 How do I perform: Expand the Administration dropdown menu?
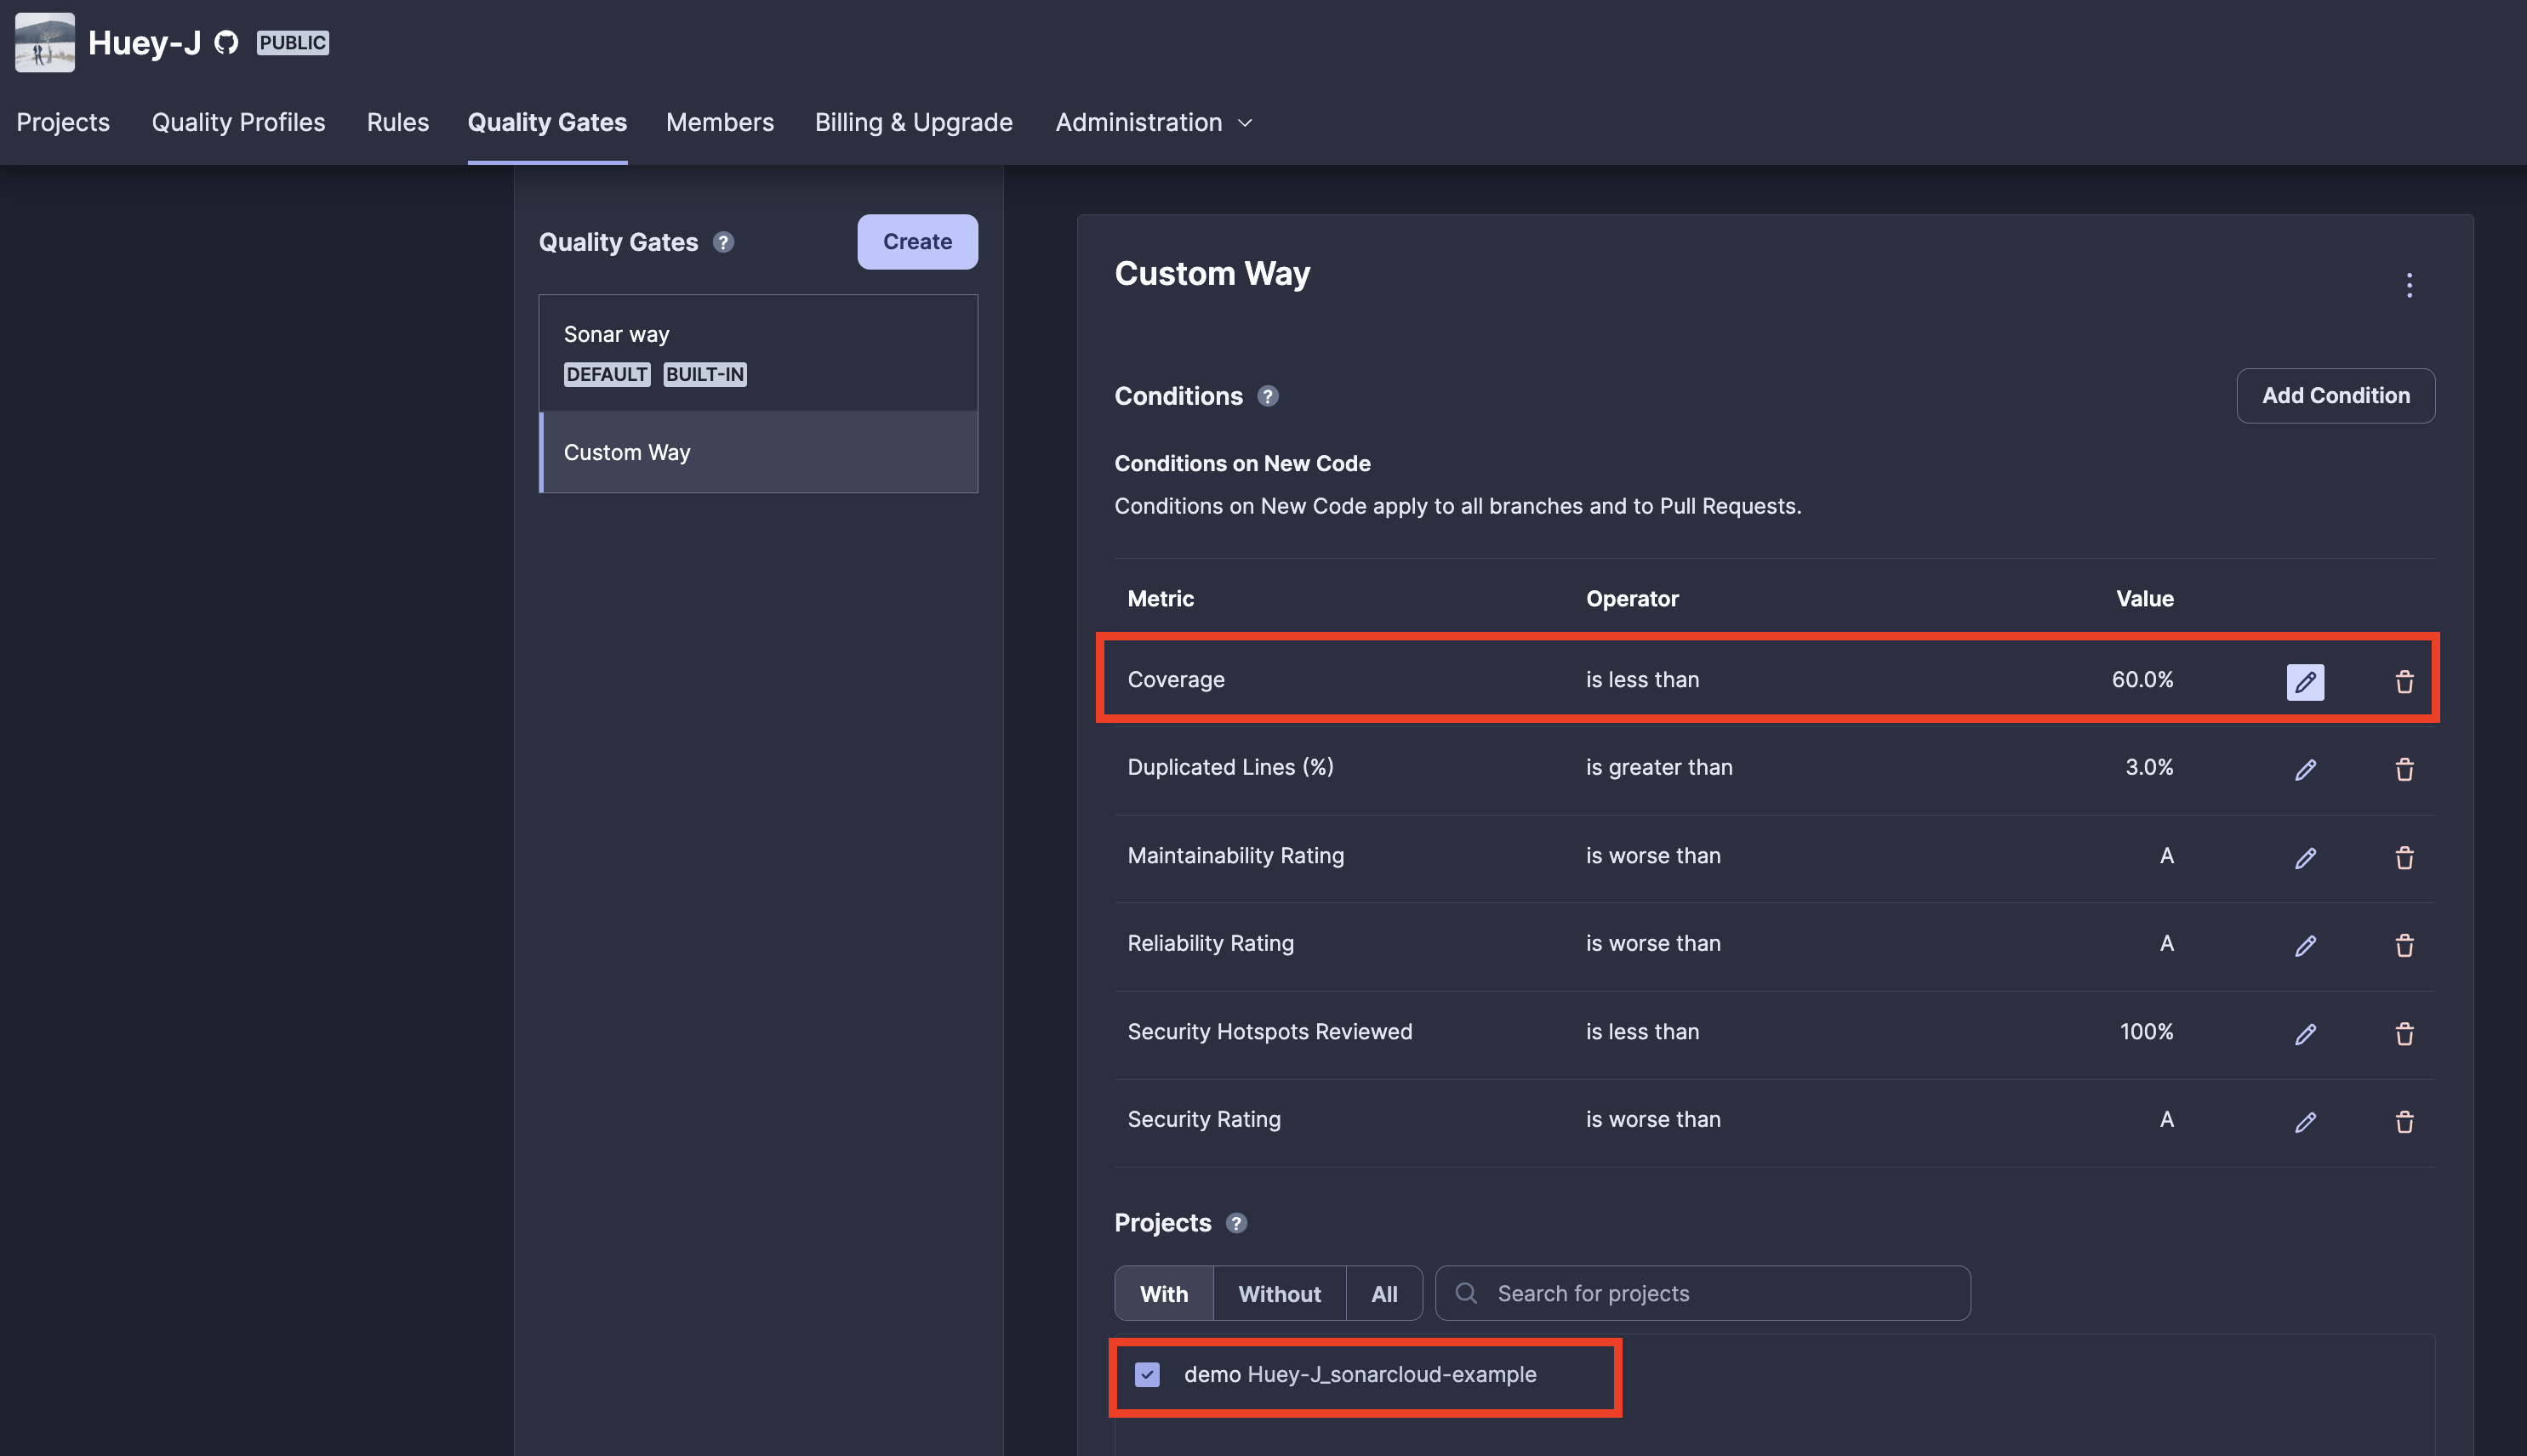pos(1154,122)
